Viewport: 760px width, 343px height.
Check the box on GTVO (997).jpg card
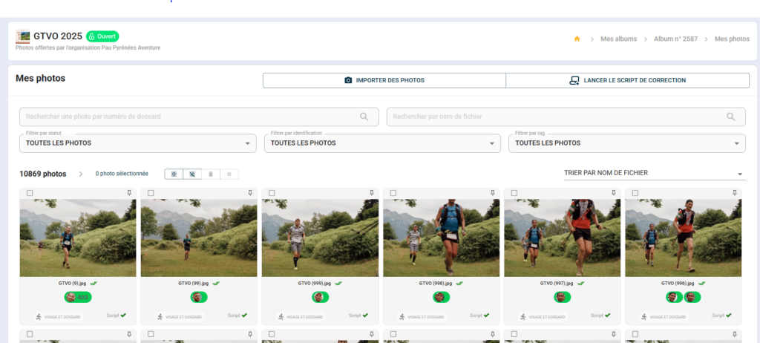[x=514, y=193]
